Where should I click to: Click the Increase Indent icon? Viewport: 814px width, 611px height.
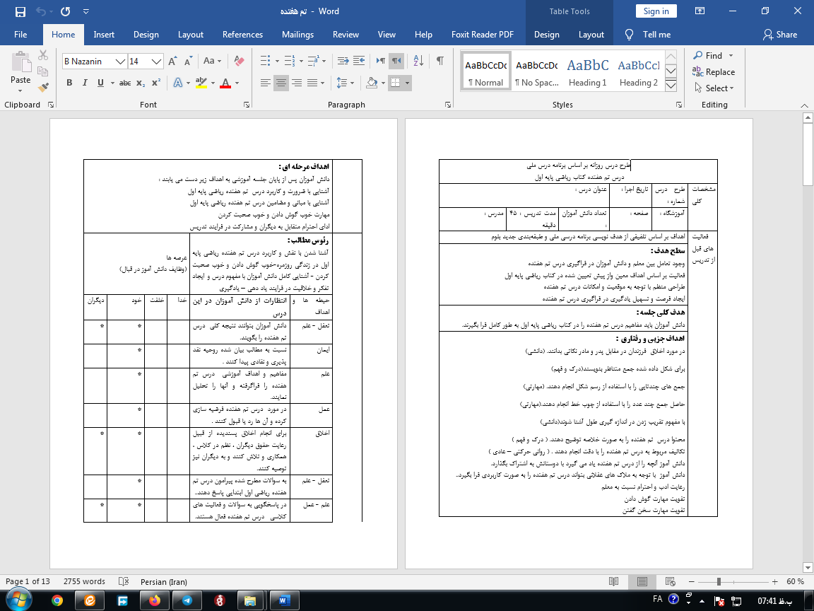360,61
